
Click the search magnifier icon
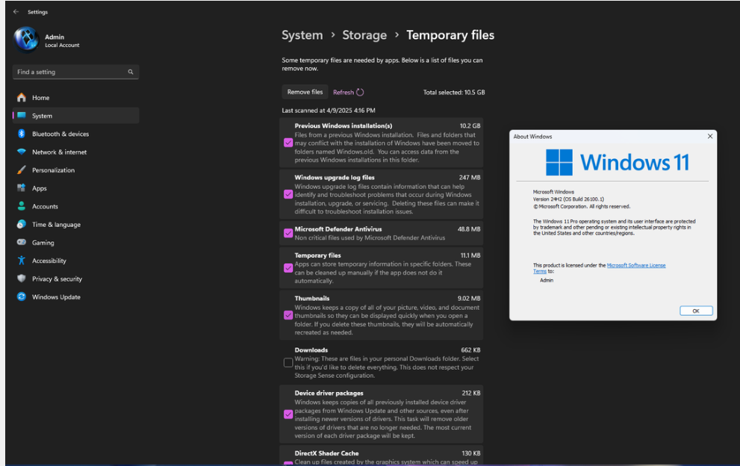tap(131, 72)
